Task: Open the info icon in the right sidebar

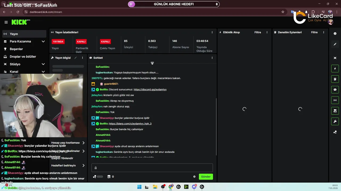Action: click(335, 34)
